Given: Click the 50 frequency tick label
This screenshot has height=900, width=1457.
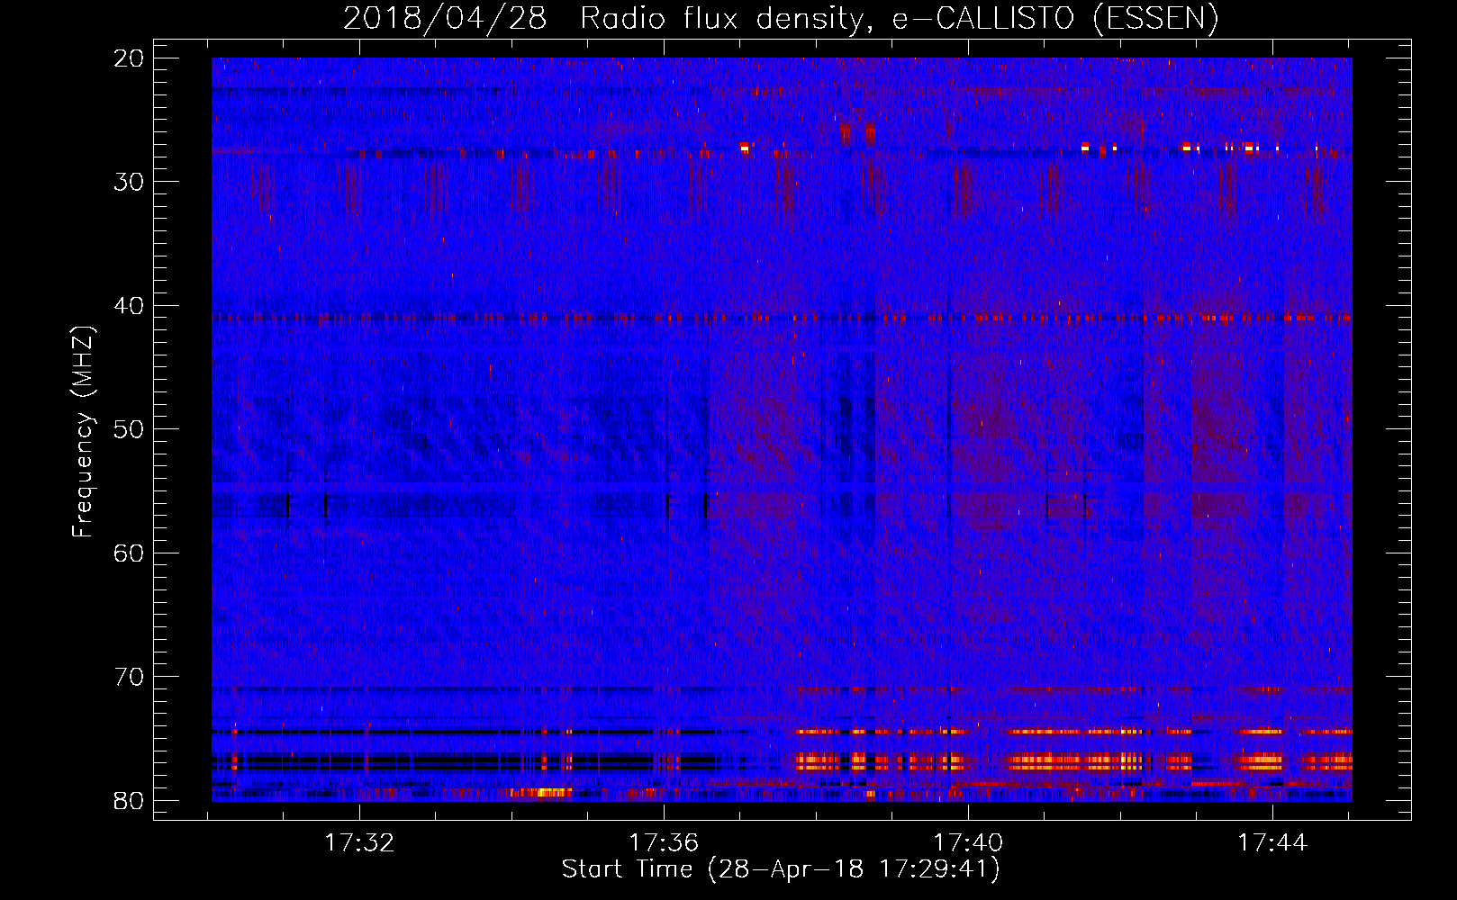Looking at the screenshot, I should 130,429.
